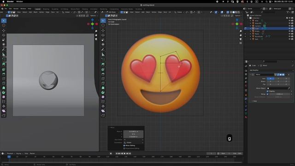Collapse the Collection row in Outliner
The image size is (295, 166).
[248, 18]
